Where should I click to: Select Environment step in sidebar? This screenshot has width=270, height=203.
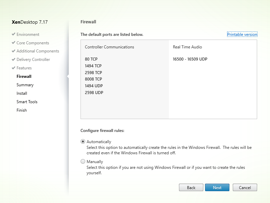[28, 35]
